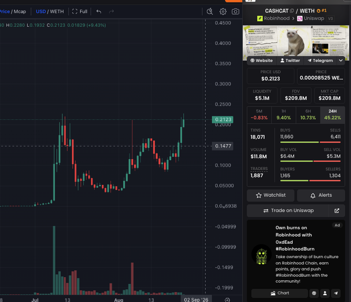Click the WETH price 0.00008525 box
Screen dimensions: 351x302
click(321, 76)
